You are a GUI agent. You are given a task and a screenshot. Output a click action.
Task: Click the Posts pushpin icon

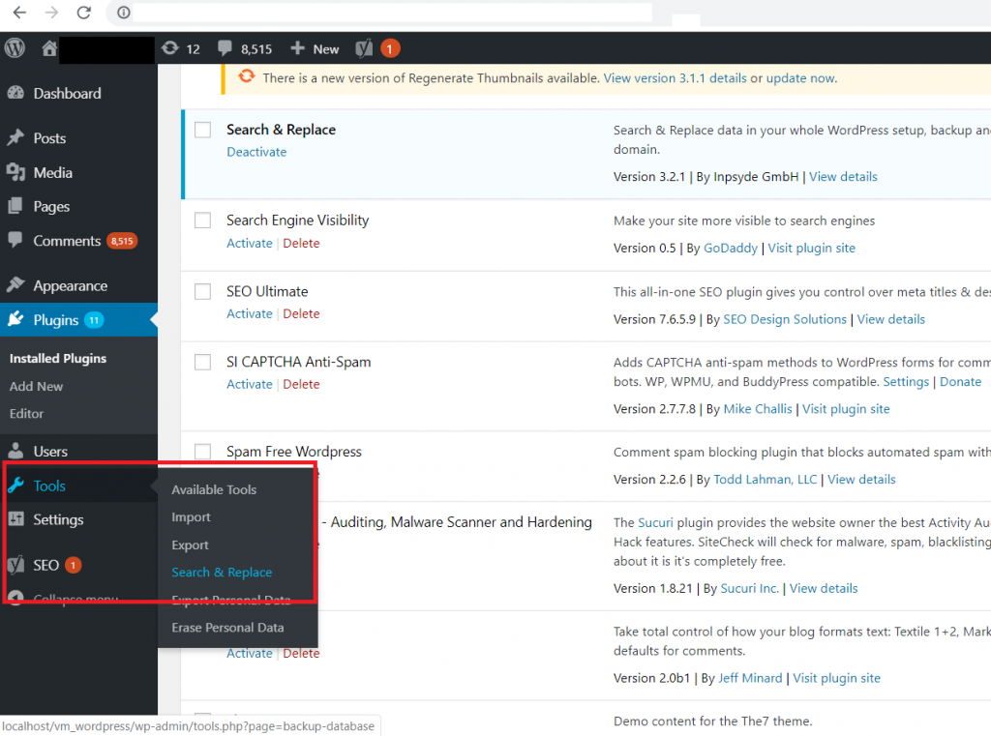coord(15,137)
